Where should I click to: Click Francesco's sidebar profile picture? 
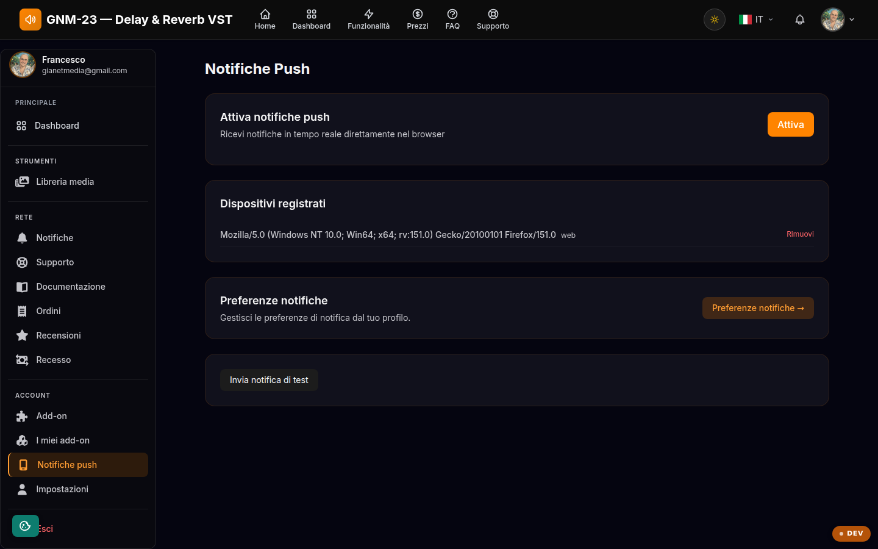click(23, 65)
